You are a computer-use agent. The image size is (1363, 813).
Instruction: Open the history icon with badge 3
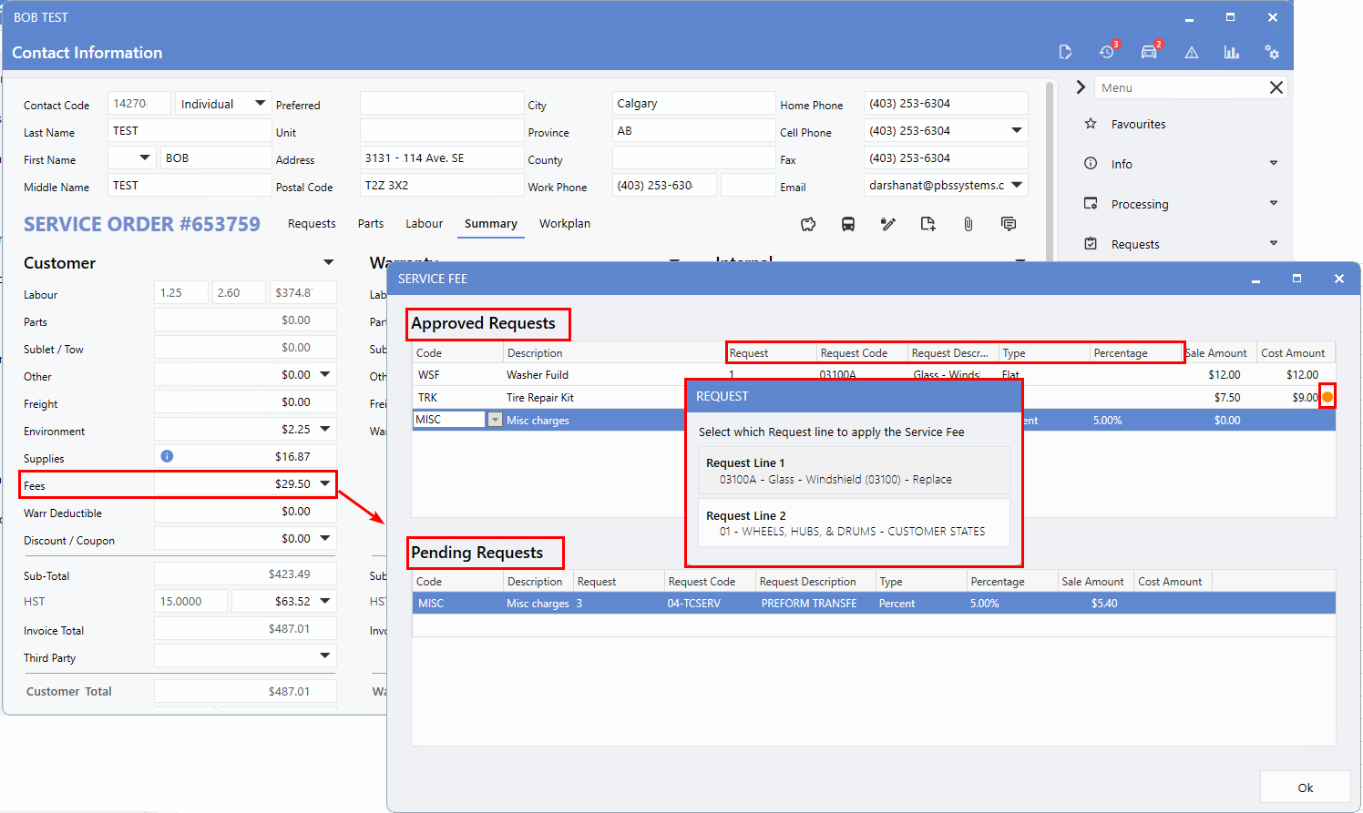(x=1107, y=52)
